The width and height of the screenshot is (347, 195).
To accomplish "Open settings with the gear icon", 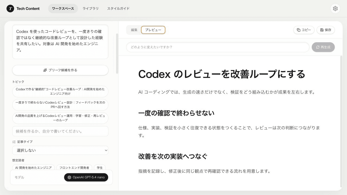I will point(335,8).
